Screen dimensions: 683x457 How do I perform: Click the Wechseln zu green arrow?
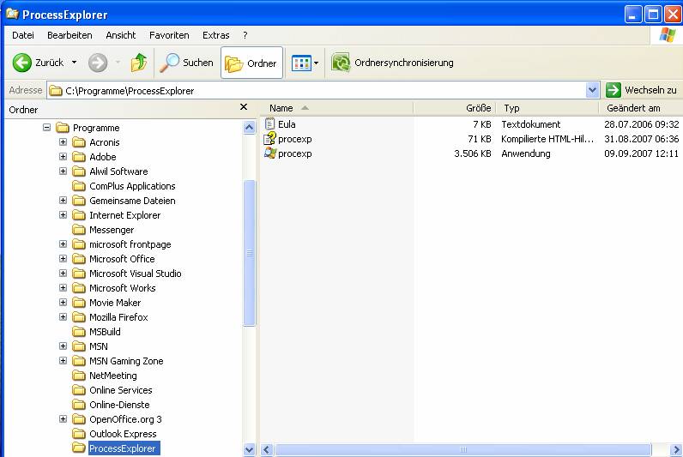click(613, 90)
